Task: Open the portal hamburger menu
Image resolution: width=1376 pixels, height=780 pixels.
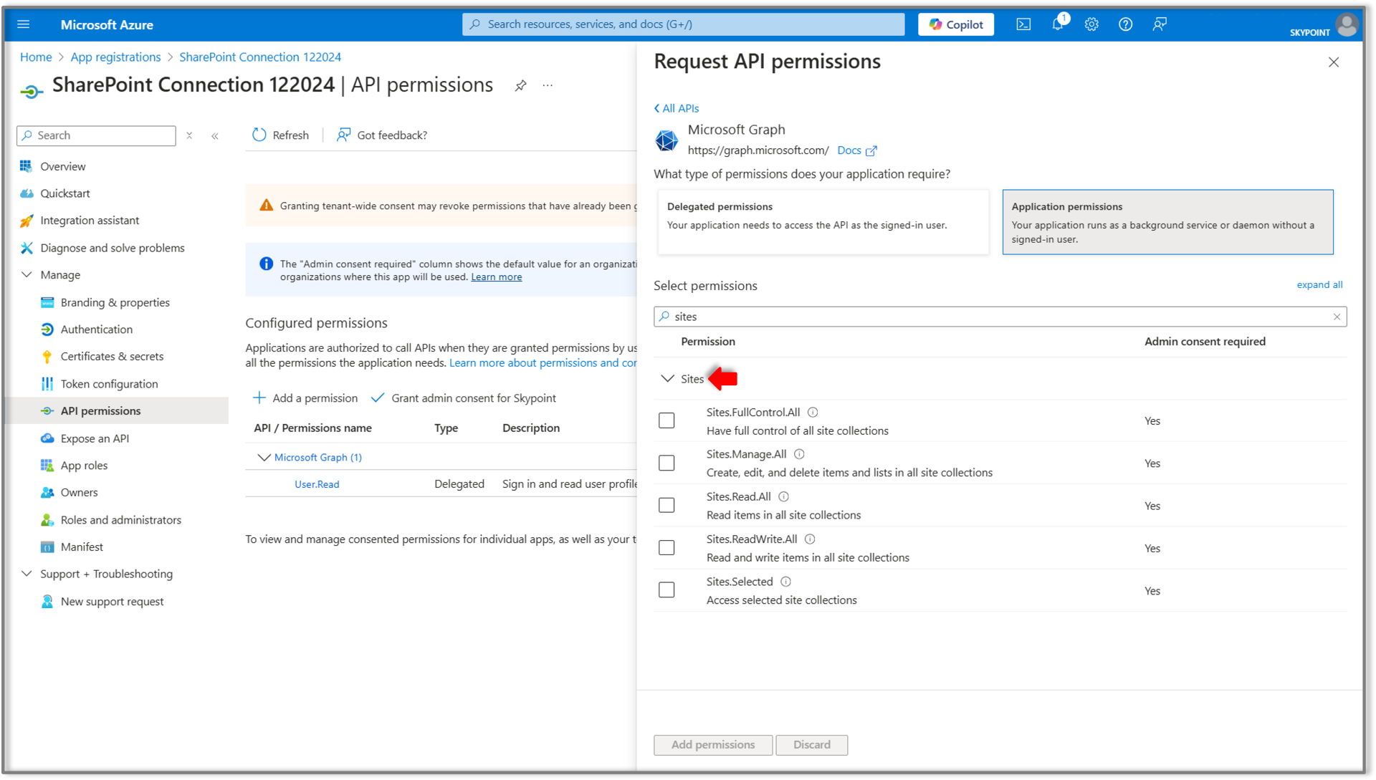Action: [x=24, y=24]
